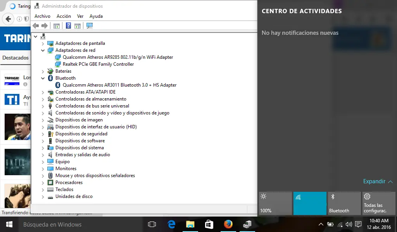
Task: Click the Forward arrow in Device Manager toolbar
Action: pyautogui.click(x=45, y=26)
